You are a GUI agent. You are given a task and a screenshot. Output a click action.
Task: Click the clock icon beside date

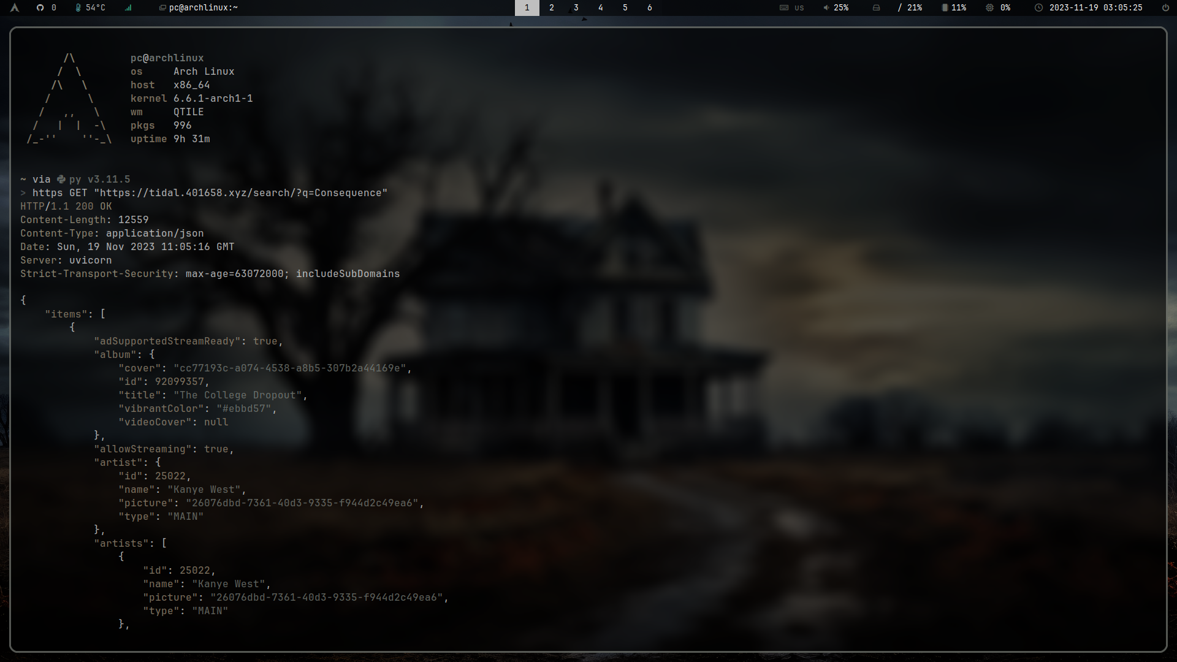tap(1038, 8)
